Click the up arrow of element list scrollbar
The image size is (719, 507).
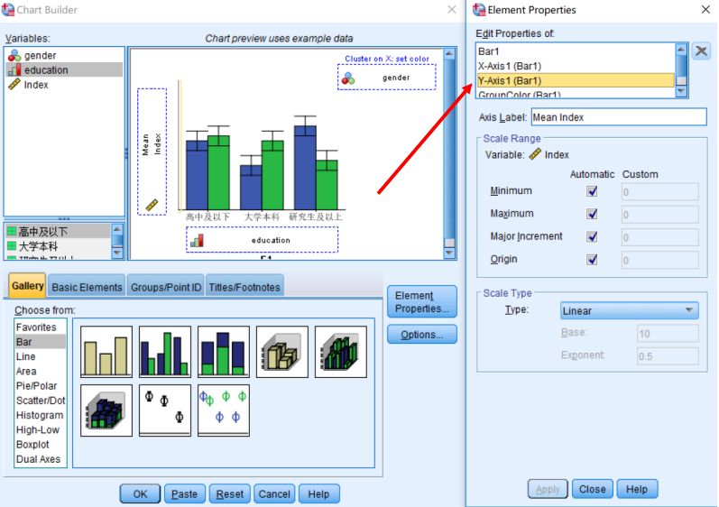pyautogui.click(x=681, y=49)
